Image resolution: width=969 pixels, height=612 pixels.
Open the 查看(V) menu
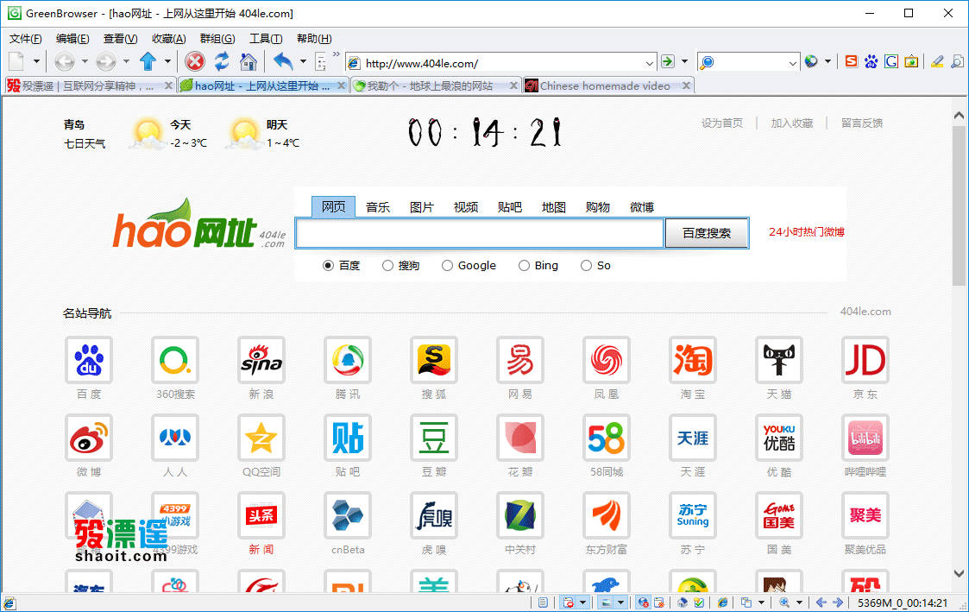120,38
